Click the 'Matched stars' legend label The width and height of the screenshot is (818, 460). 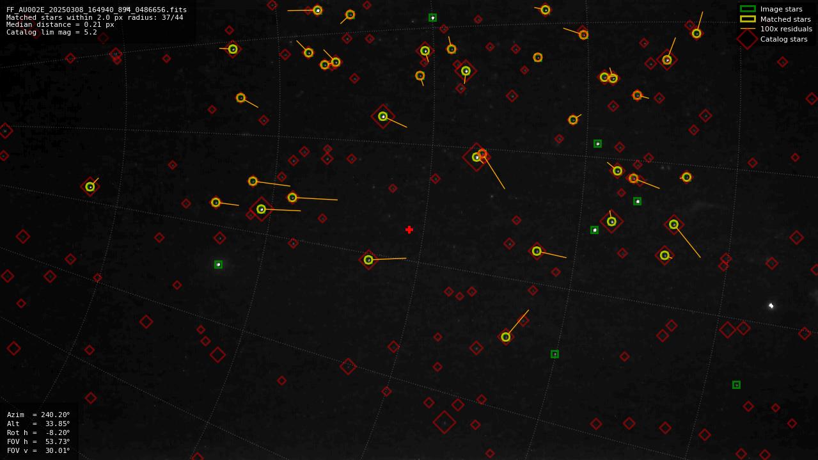(x=785, y=19)
